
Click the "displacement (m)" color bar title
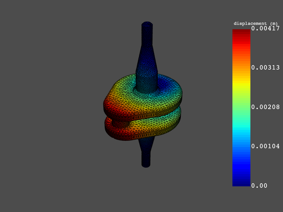256,23
